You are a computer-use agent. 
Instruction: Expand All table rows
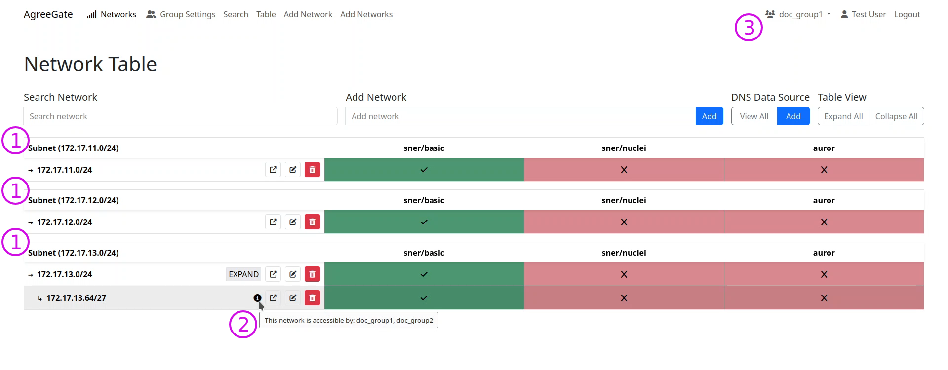click(x=843, y=116)
